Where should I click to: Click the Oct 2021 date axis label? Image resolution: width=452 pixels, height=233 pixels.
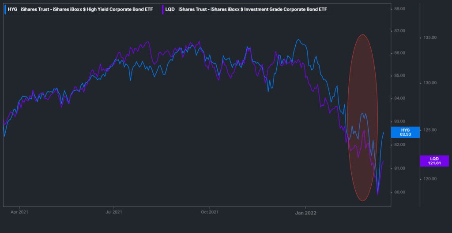210,212
